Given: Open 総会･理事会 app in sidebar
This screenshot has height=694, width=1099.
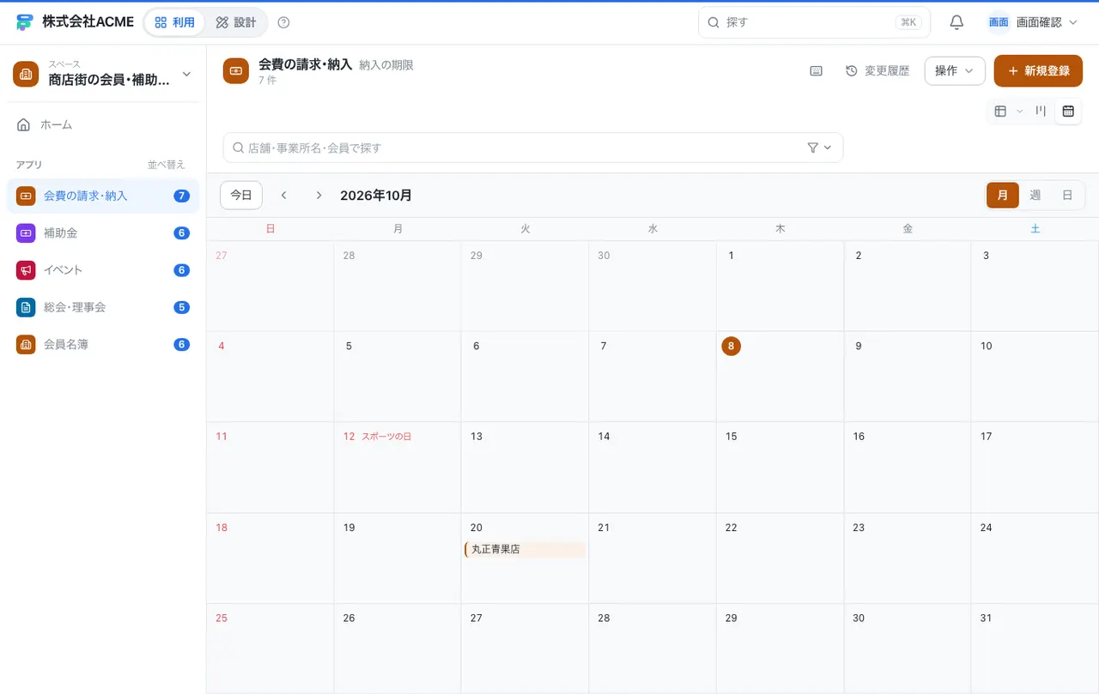Looking at the screenshot, I should pos(103,307).
